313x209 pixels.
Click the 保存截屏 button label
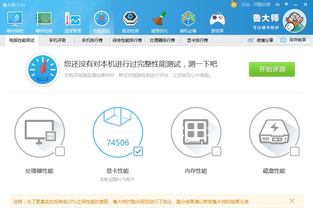pos(297,40)
